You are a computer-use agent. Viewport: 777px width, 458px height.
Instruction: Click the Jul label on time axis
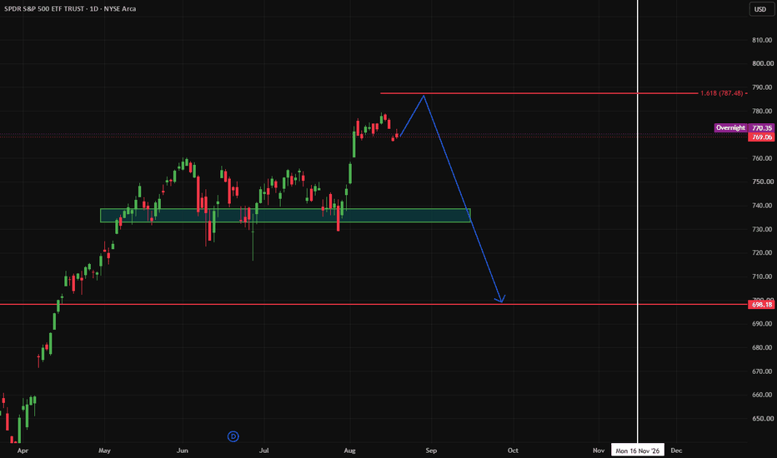point(264,451)
